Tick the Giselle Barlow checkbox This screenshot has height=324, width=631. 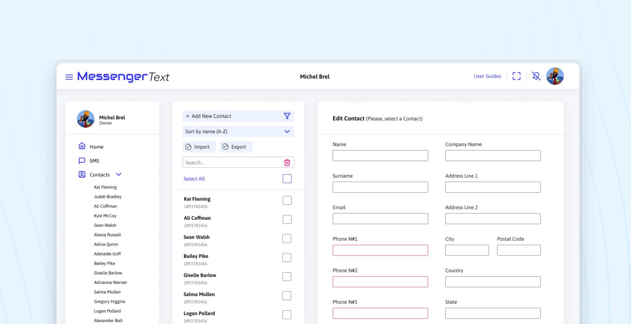(x=287, y=277)
